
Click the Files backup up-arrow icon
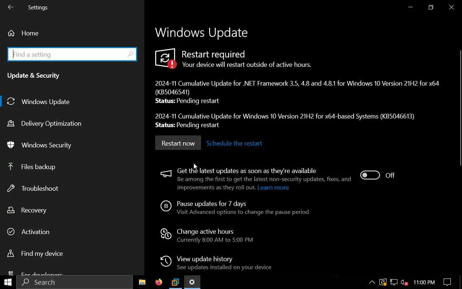[11, 167]
